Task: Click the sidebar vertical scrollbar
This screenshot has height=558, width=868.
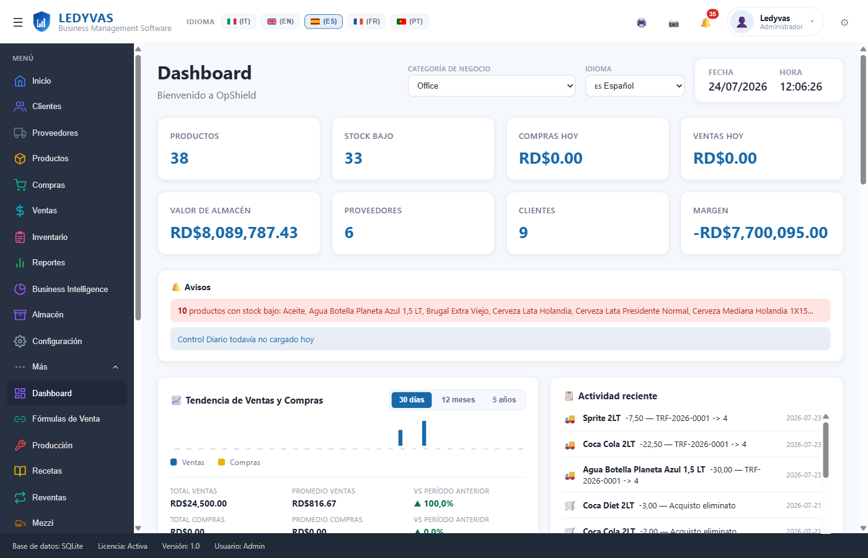Action: 138,188
